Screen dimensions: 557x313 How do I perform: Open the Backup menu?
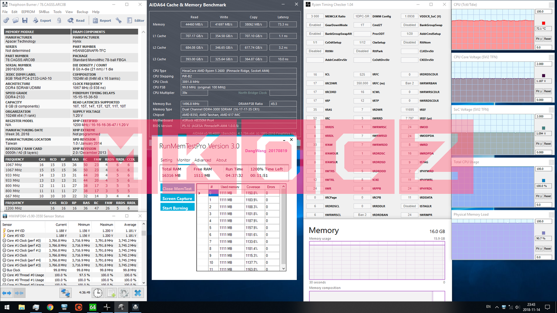pyautogui.click(x=82, y=12)
